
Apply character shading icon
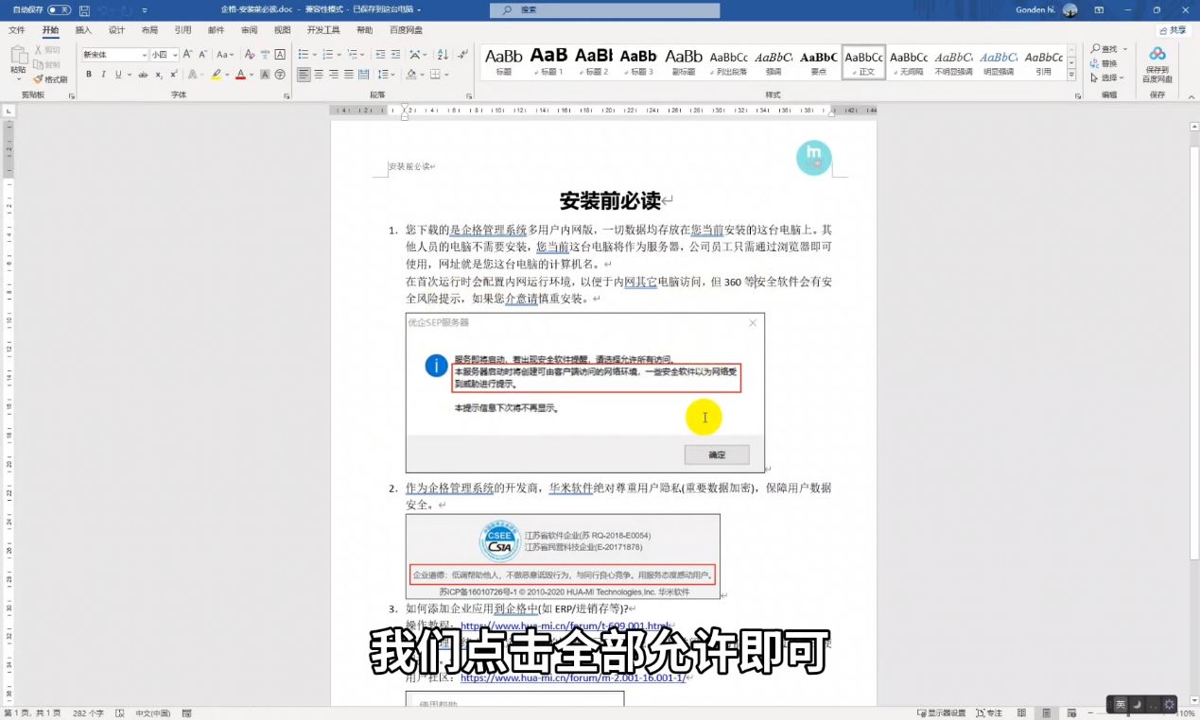pyautogui.click(x=266, y=74)
